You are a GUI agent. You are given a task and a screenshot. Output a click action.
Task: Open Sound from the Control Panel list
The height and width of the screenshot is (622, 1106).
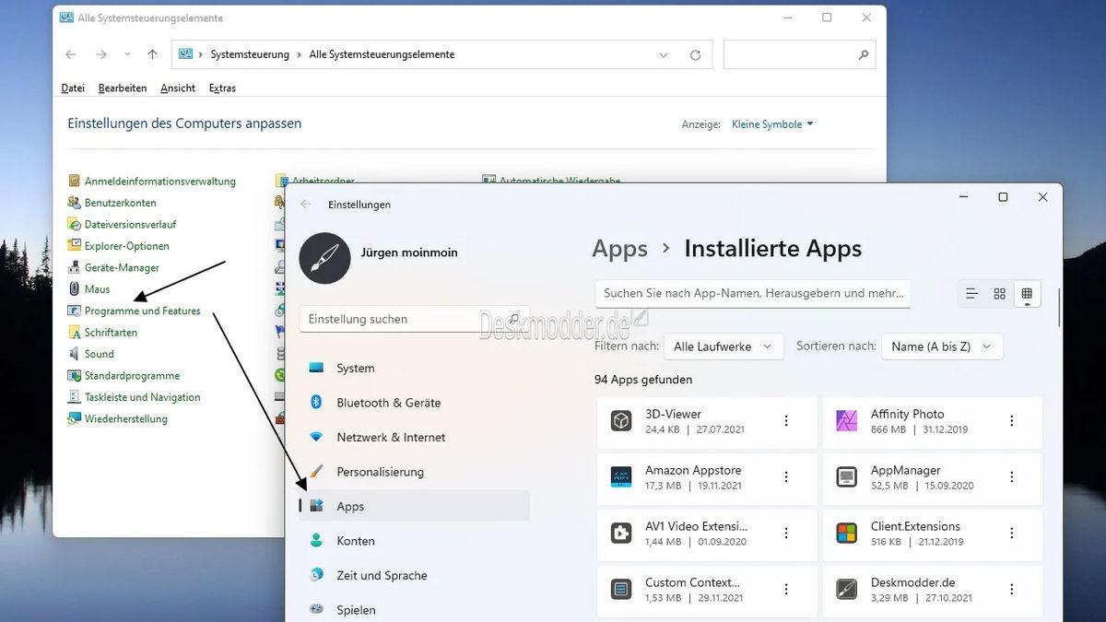(98, 353)
